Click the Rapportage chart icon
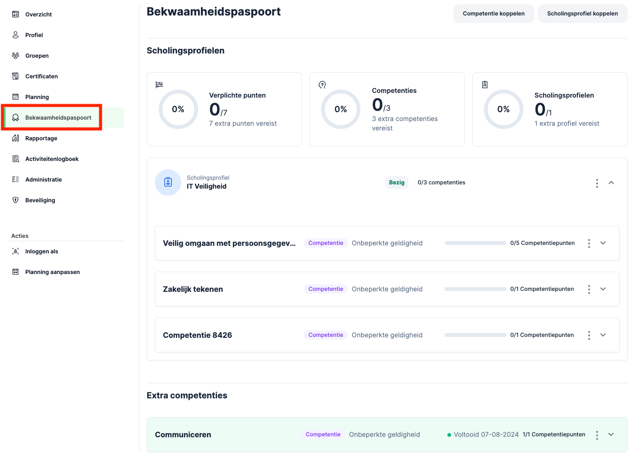637x457 pixels. pyautogui.click(x=15, y=138)
